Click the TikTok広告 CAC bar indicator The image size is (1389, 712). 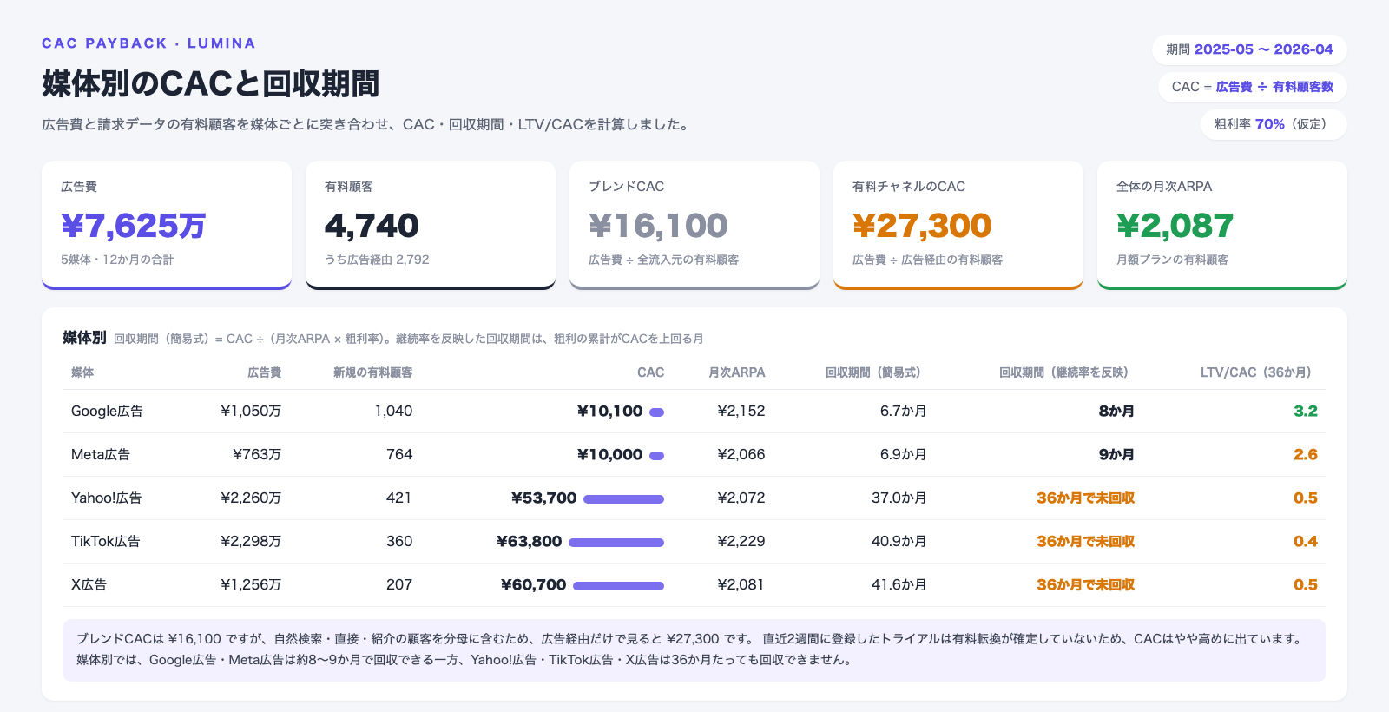[x=616, y=543]
